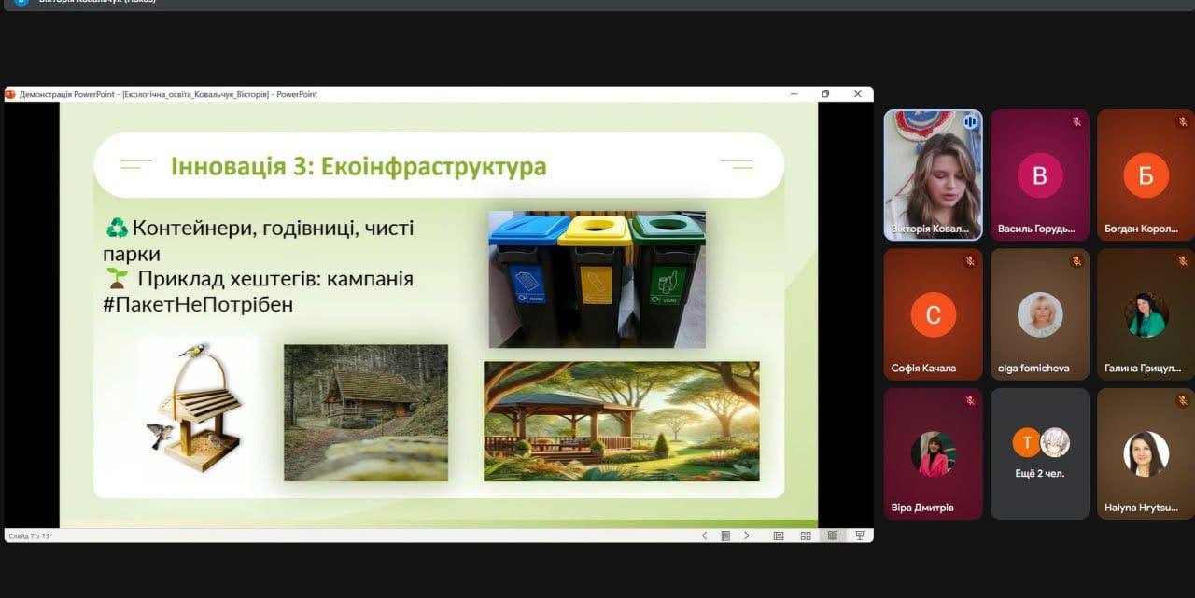Select Reading View icon in status bar
The height and width of the screenshot is (598, 1195).
click(x=832, y=535)
